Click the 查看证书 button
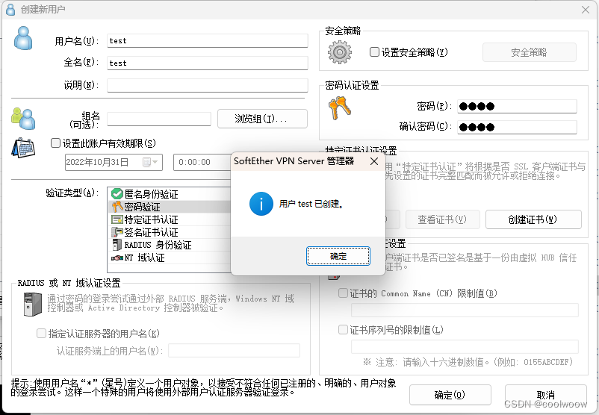This screenshot has height=415, width=599. pos(442,219)
